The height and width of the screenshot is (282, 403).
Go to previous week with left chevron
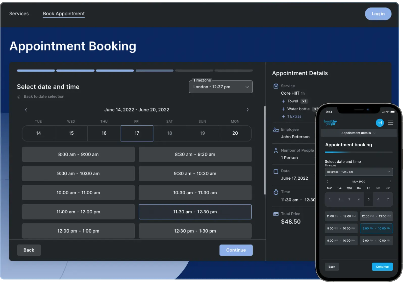[26, 110]
